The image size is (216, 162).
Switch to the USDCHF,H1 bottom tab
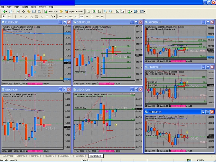51,156
